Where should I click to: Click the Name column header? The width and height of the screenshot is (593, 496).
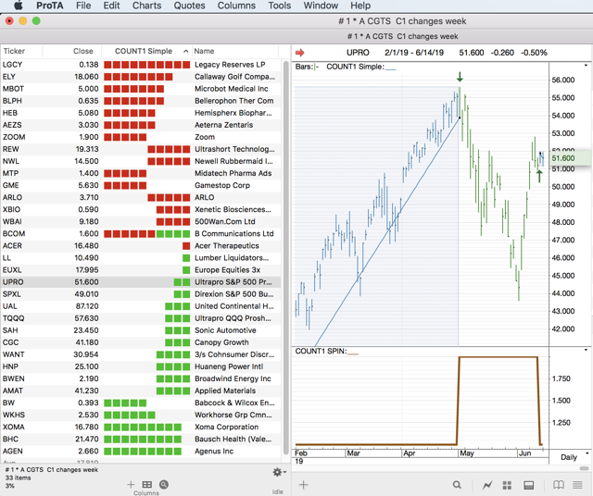(x=235, y=51)
